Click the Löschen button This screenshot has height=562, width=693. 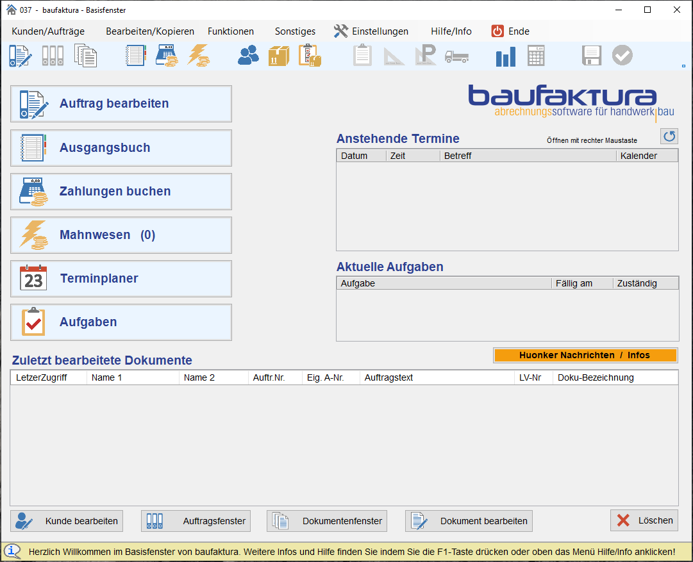(x=644, y=520)
